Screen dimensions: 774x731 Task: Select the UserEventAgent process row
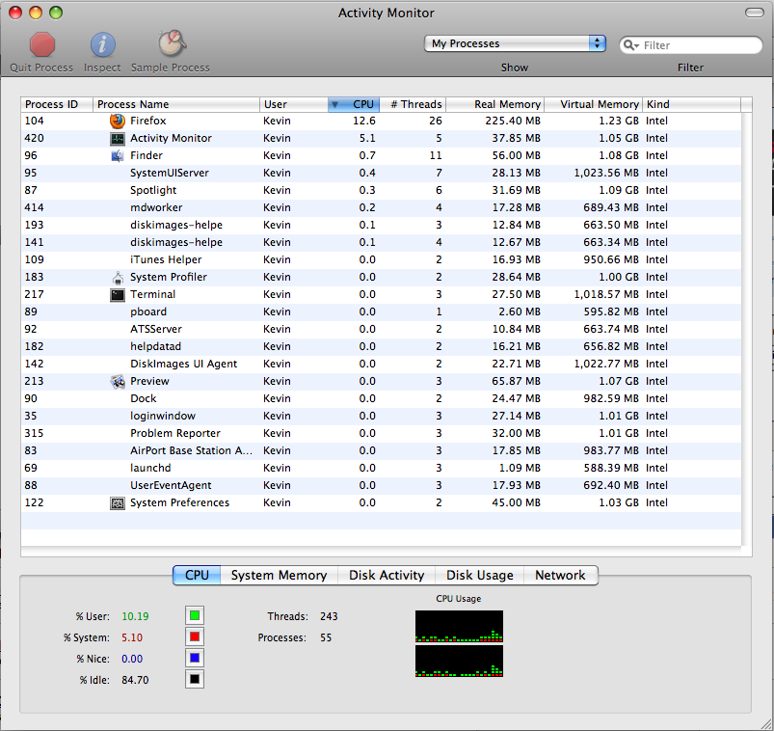(381, 485)
